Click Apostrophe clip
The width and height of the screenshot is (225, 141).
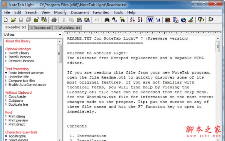click(x=17, y=136)
